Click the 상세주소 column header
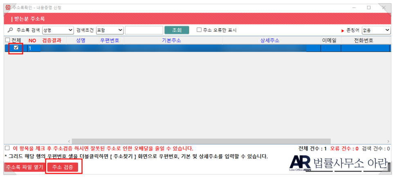The image size is (395, 178). (270, 41)
